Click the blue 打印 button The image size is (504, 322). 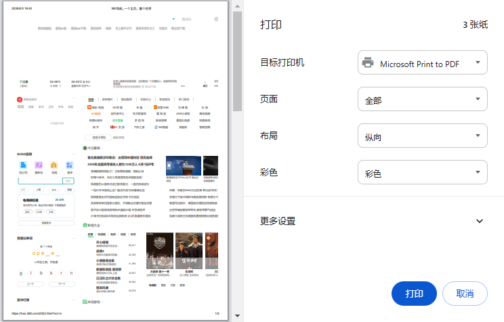pos(414,294)
